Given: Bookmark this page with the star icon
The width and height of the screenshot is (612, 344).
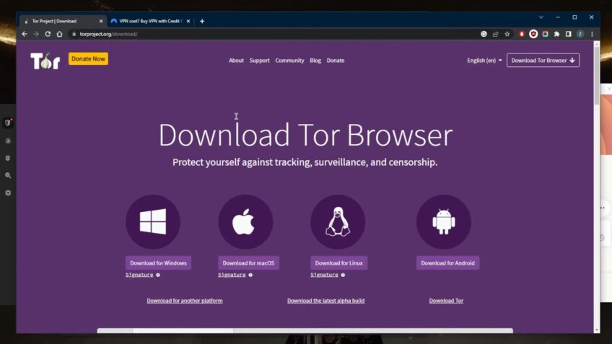Looking at the screenshot, I should click(x=507, y=34).
